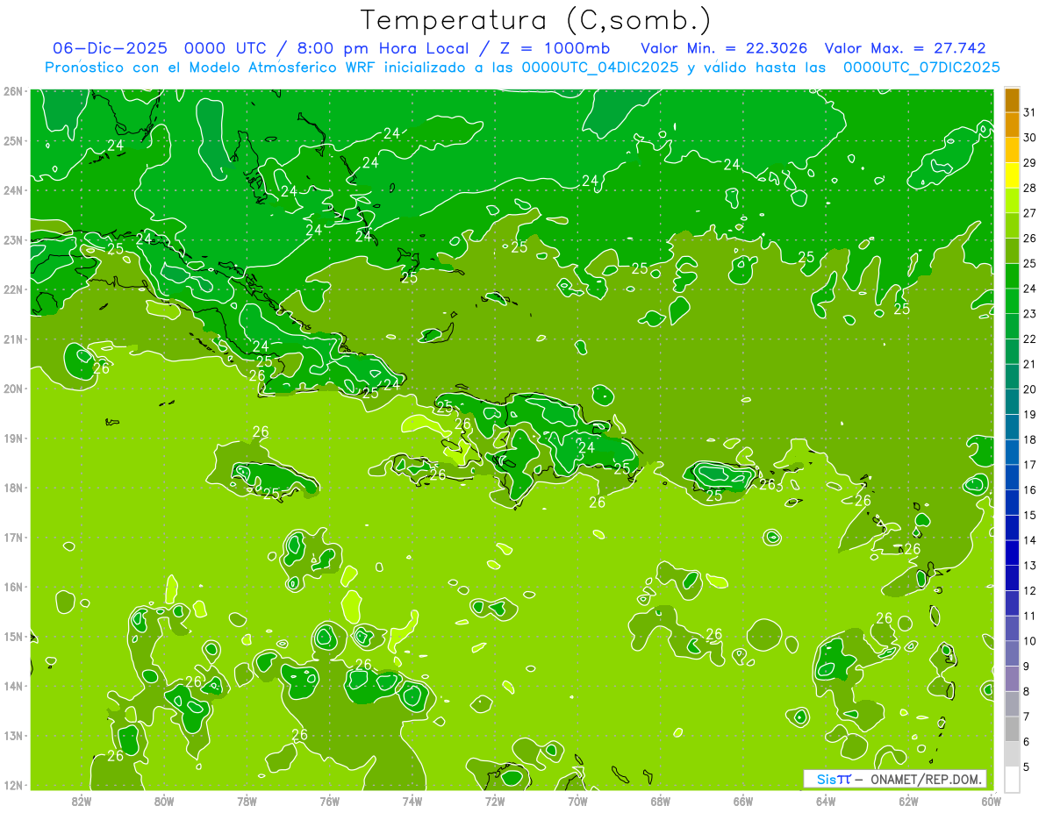Viewport: 1053px width, 813px height.
Task: Click the '30' value on the color bar
Action: click(x=1030, y=138)
